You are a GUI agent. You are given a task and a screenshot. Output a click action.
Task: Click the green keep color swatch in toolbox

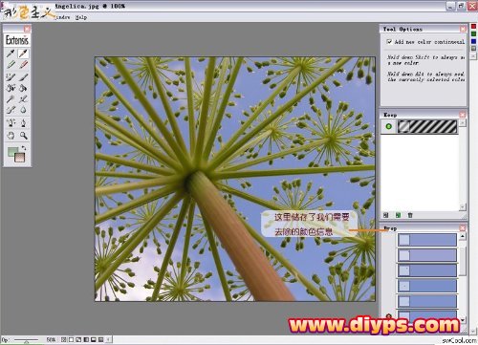tap(12, 152)
